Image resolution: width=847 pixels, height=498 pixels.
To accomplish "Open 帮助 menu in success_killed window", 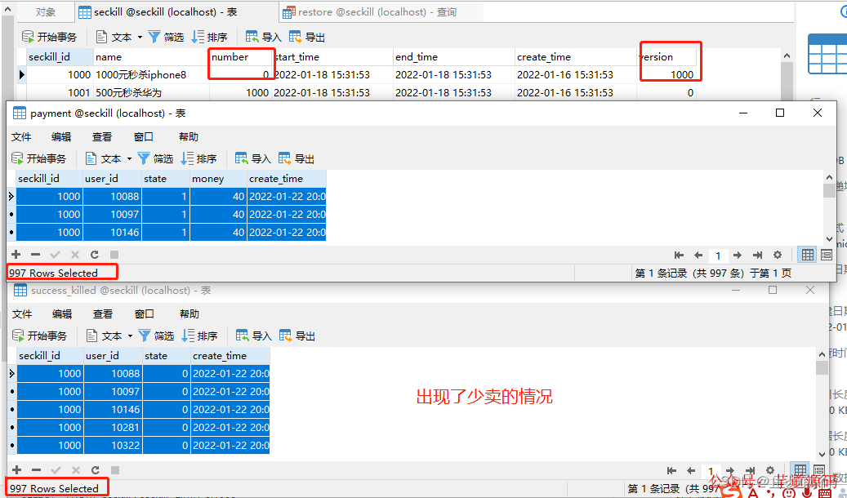I will point(189,313).
